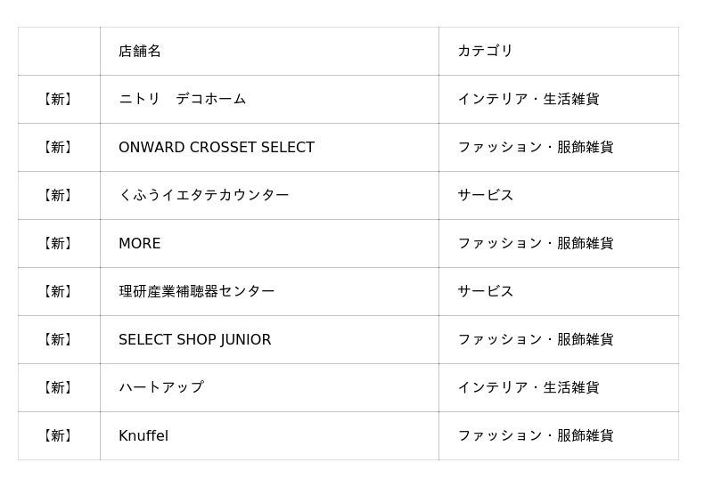This screenshot has height=487, width=713.
Task: Click the 店舗名 column header
Action: 140,51
